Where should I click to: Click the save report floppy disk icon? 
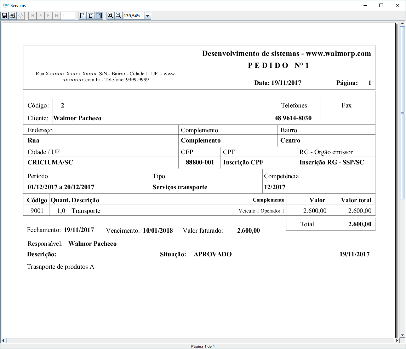[x=4, y=16]
